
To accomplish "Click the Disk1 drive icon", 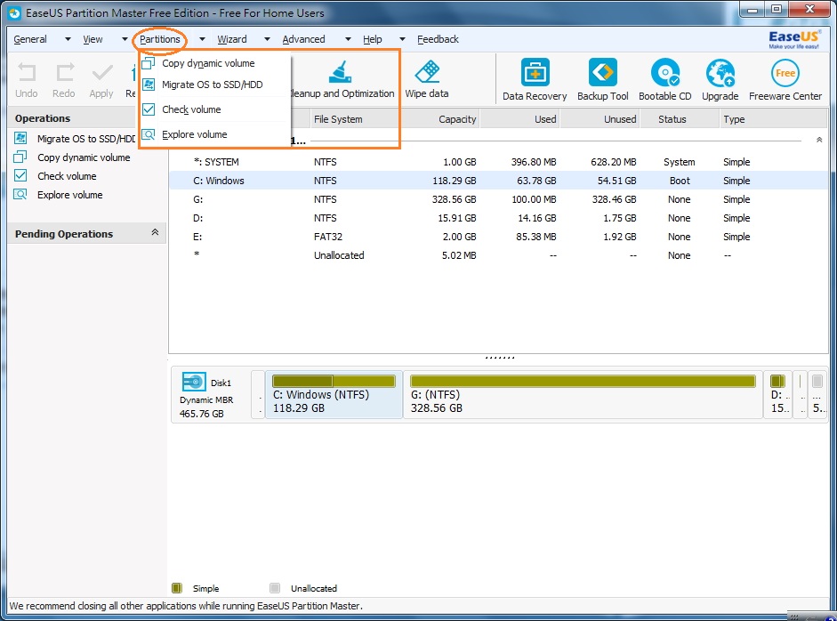I will 194,382.
